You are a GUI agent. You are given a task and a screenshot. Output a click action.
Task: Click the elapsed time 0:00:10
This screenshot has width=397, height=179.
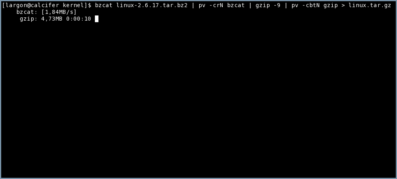[x=79, y=19]
